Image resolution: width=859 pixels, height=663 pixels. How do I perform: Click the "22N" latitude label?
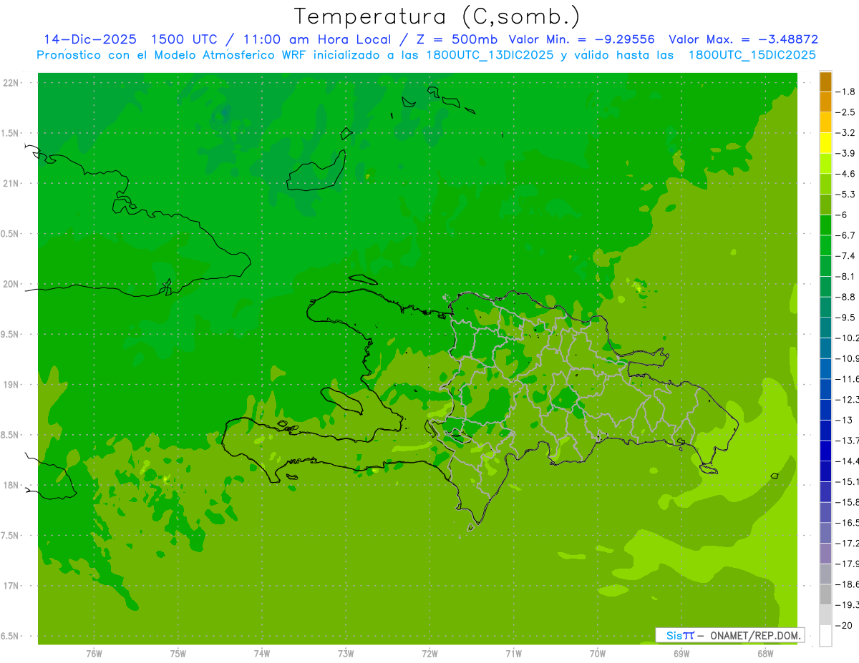click(11, 83)
